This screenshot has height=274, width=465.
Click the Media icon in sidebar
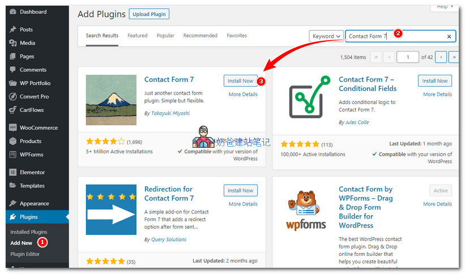pos(12,43)
